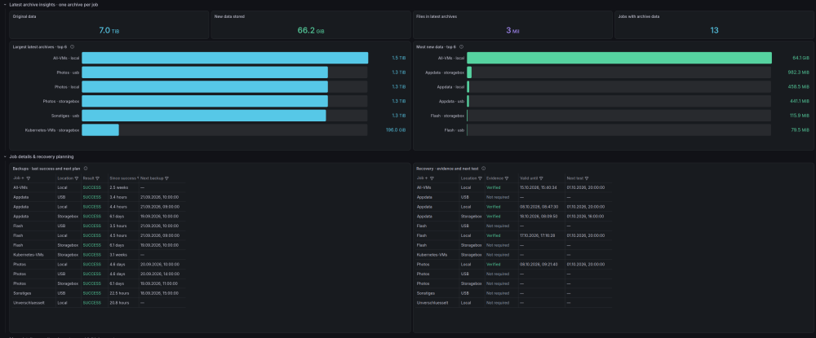Image resolution: width=816 pixels, height=338 pixels.
Task: Open Result column filter in Backups table
Action: point(97,178)
